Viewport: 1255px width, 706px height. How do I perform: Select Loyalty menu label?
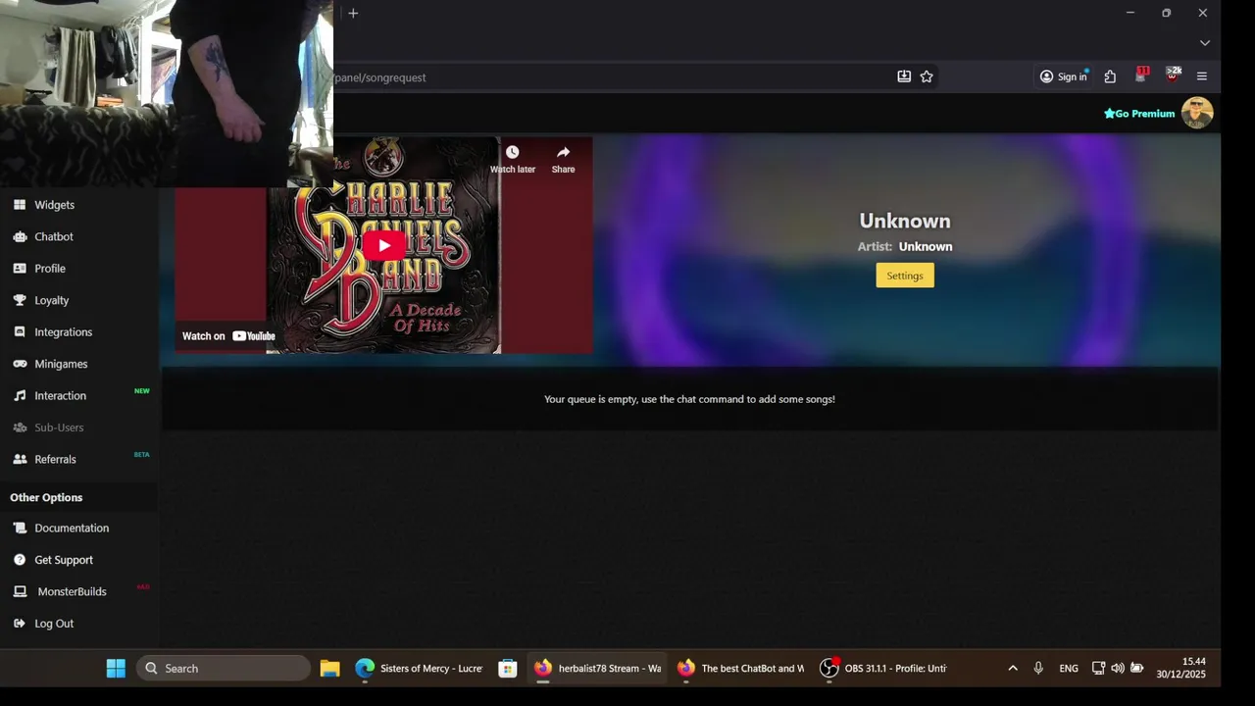pyautogui.click(x=52, y=300)
